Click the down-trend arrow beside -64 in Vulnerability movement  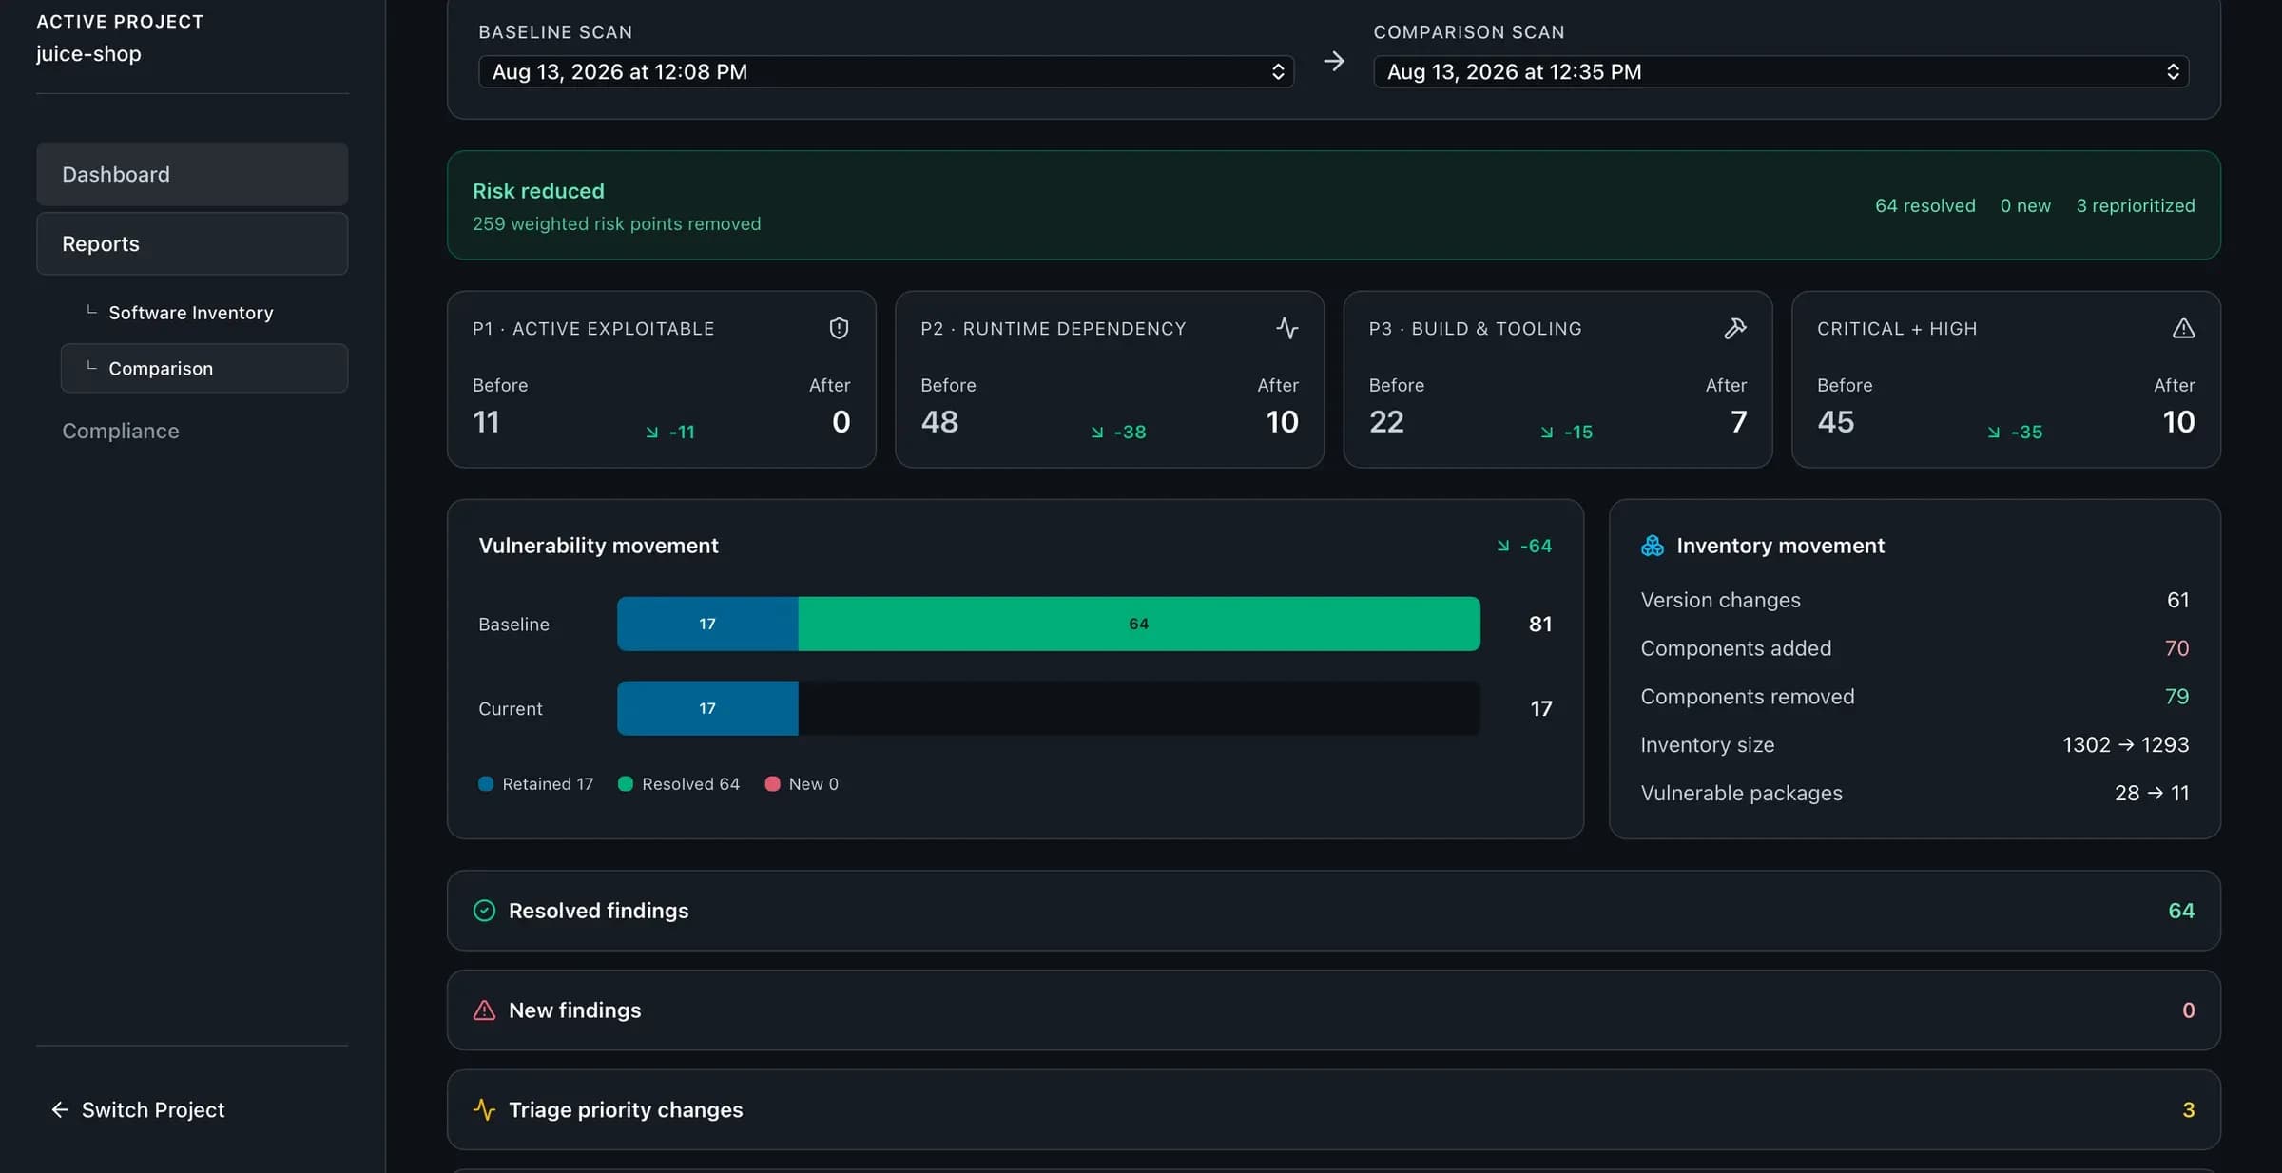click(1503, 546)
